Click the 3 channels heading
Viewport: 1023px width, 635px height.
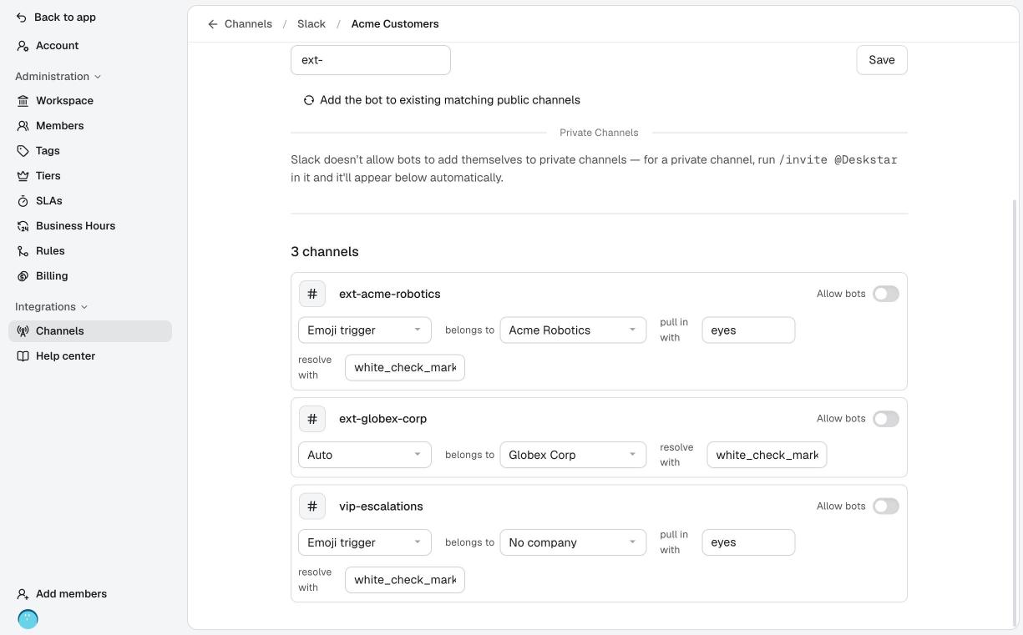pos(325,252)
